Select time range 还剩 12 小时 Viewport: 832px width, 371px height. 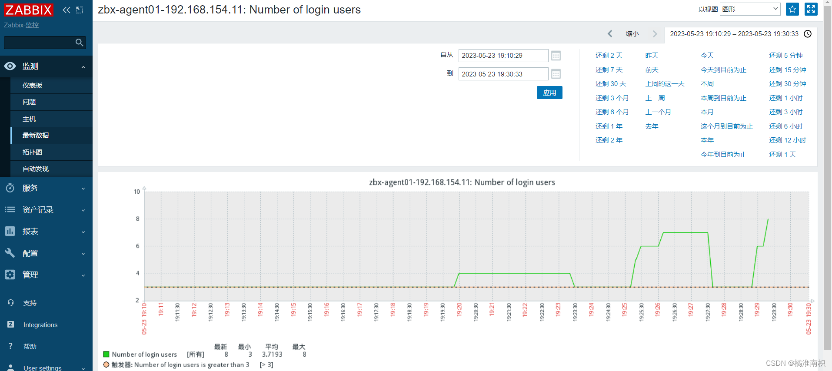pyautogui.click(x=787, y=140)
